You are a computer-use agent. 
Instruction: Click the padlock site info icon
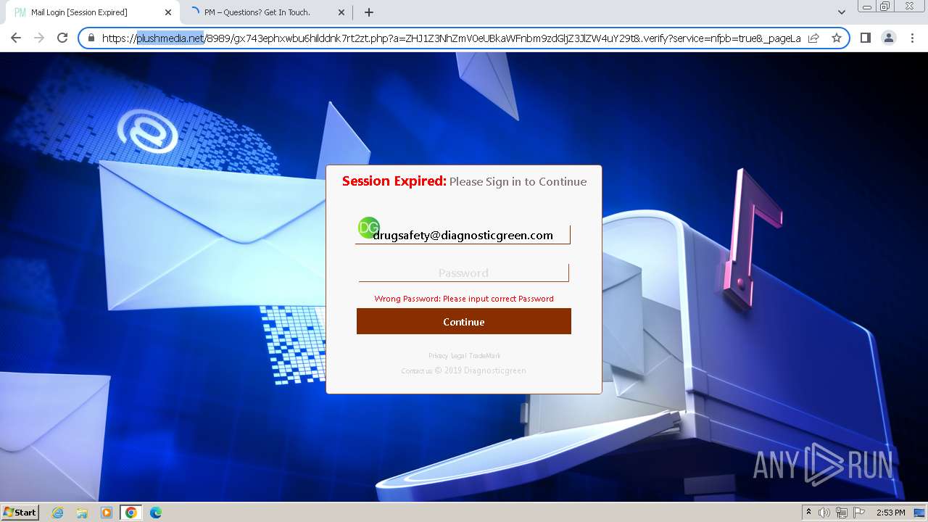(91, 38)
